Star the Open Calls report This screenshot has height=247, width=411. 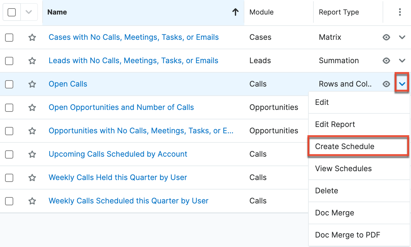[32, 84]
